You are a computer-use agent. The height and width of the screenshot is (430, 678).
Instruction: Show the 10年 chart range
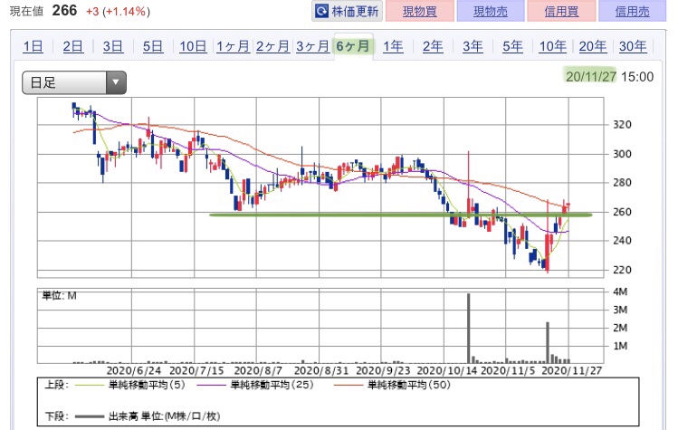(552, 46)
